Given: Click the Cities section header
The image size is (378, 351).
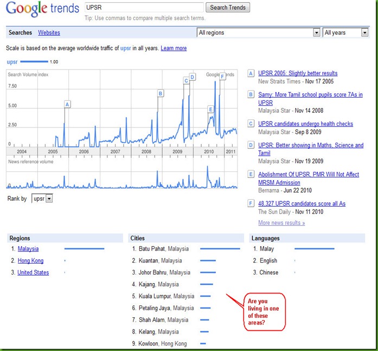Looking at the screenshot, I should pos(186,238).
